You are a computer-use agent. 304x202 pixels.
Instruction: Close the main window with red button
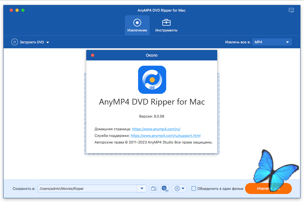(11, 10)
